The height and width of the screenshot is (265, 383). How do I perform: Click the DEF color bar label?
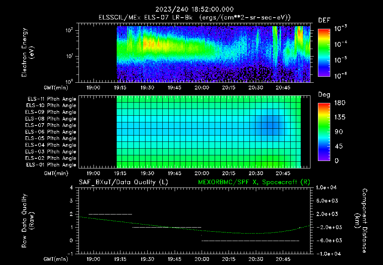pyautogui.click(x=324, y=20)
